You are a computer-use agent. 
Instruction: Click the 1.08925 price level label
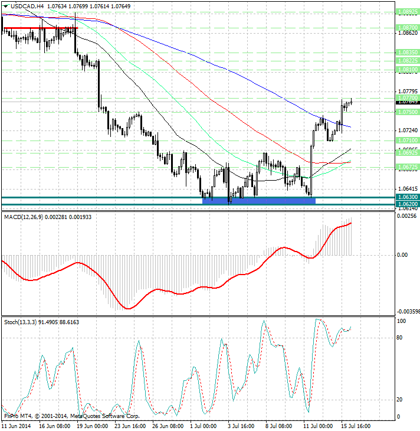[408, 11]
